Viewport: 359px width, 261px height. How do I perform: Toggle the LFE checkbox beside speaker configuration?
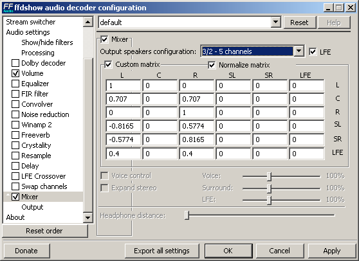313,52
